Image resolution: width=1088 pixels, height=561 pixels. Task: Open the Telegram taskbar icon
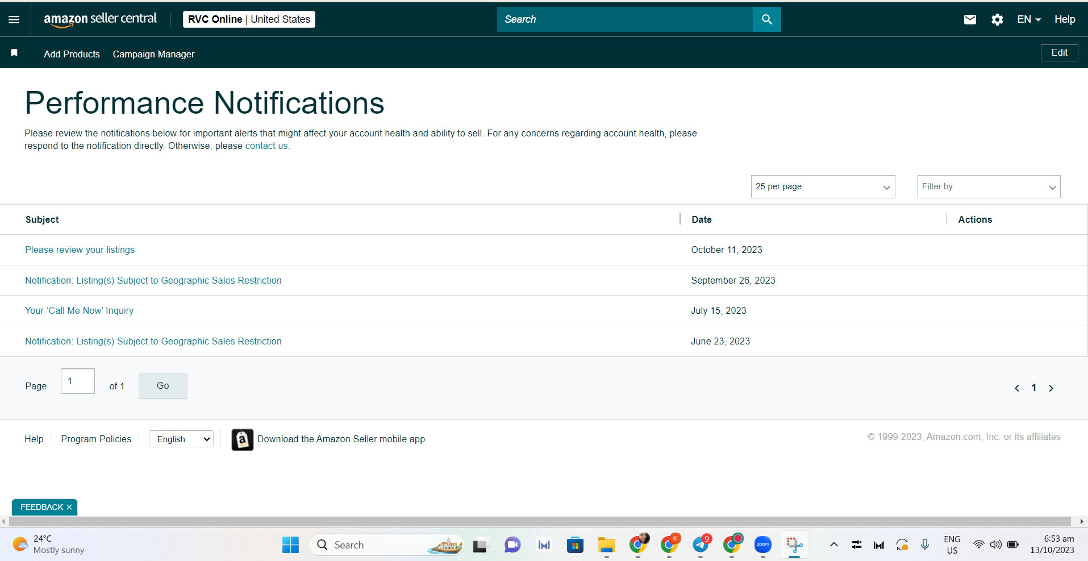(701, 545)
